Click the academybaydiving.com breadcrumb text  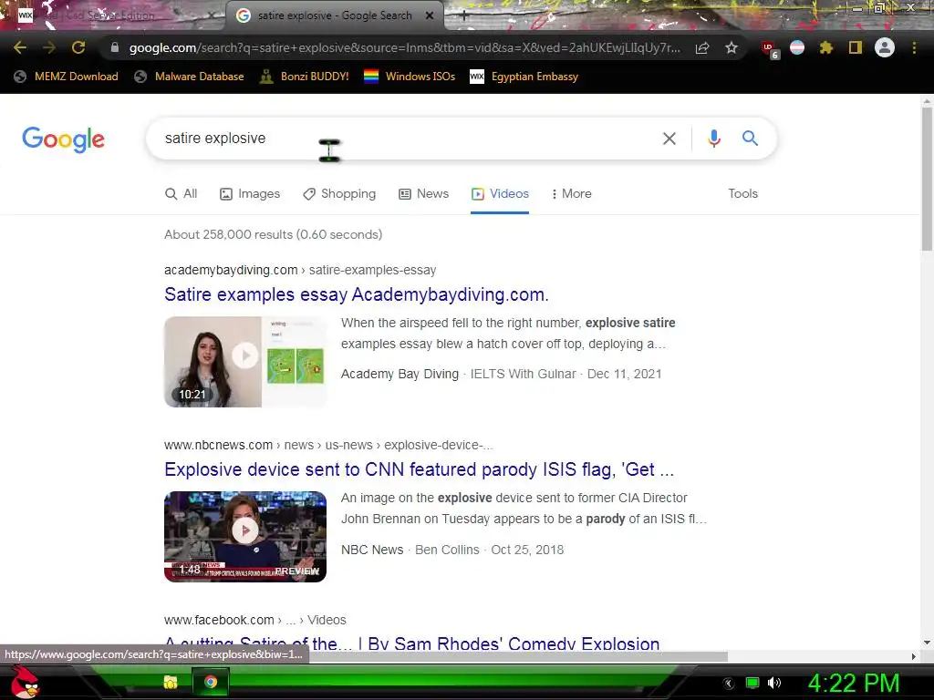coord(231,270)
